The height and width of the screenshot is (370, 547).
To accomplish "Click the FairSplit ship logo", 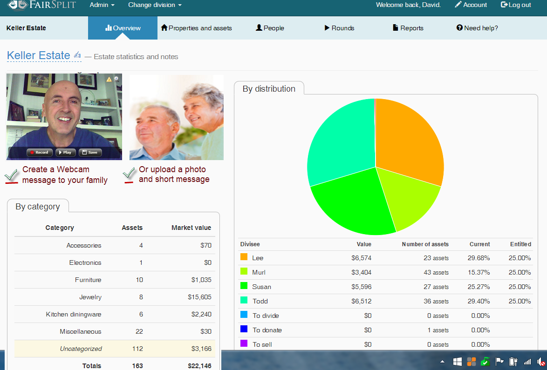I will click(17, 5).
